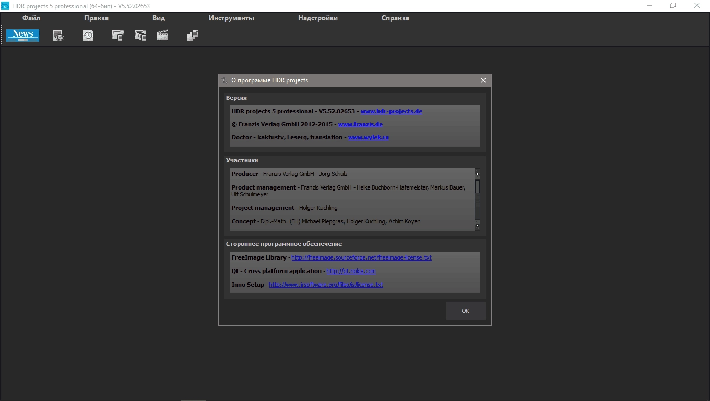Click the stacked documents batch icon

193,36
